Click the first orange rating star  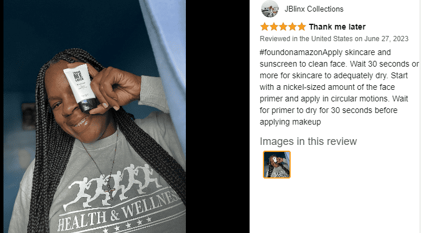coord(265,27)
